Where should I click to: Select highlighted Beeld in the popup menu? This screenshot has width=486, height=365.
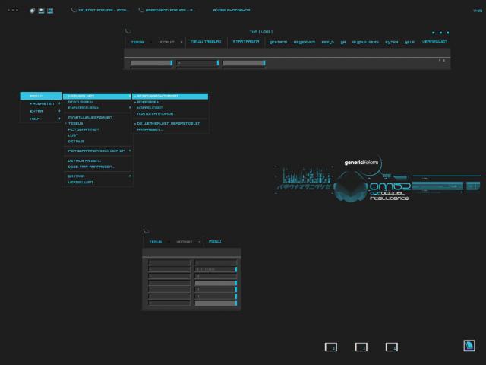[41, 96]
